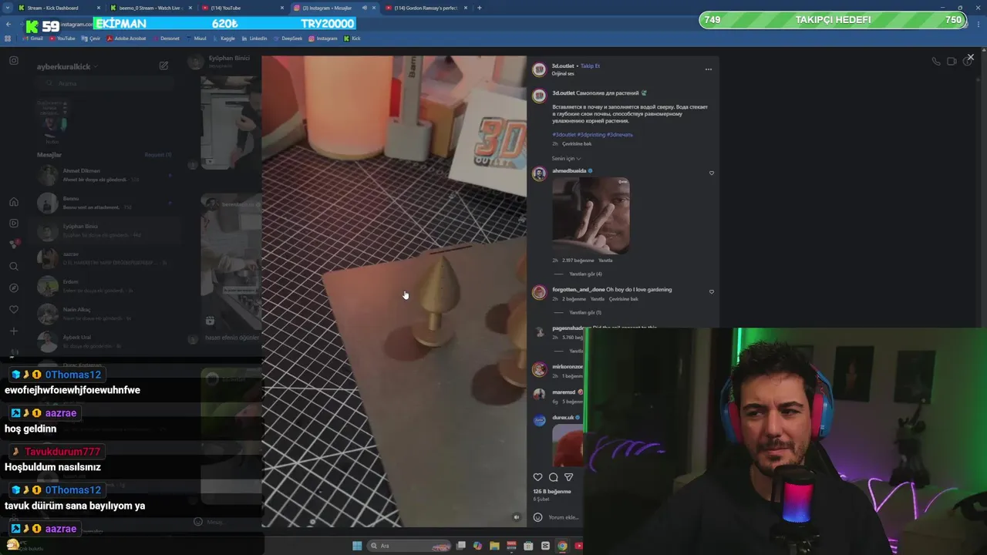Screen dimensions: 987x555
Task: Open the Chrome taskbar icon
Action: (562, 546)
